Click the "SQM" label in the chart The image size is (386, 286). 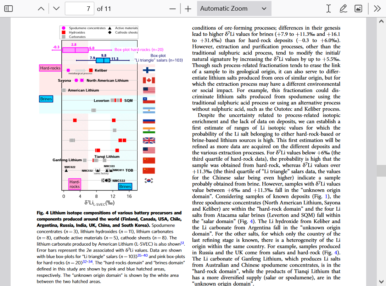tap(129, 101)
